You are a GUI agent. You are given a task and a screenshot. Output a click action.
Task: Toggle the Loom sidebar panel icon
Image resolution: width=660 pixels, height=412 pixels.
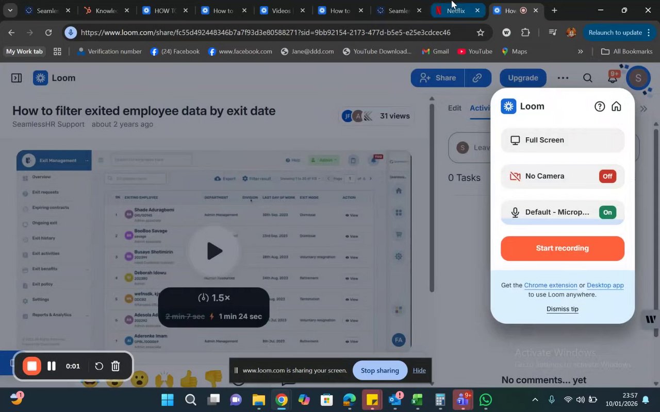pyautogui.click(x=16, y=78)
